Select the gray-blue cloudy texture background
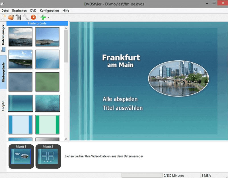 pyautogui.click(x=20, y=82)
